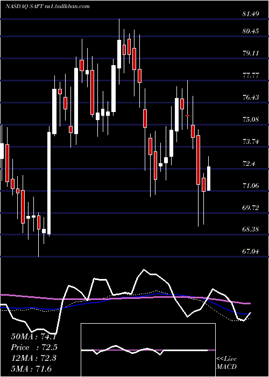This screenshot has height=377, width=269.
Task: Click the <<Live MACD label
Action: tap(226, 363)
